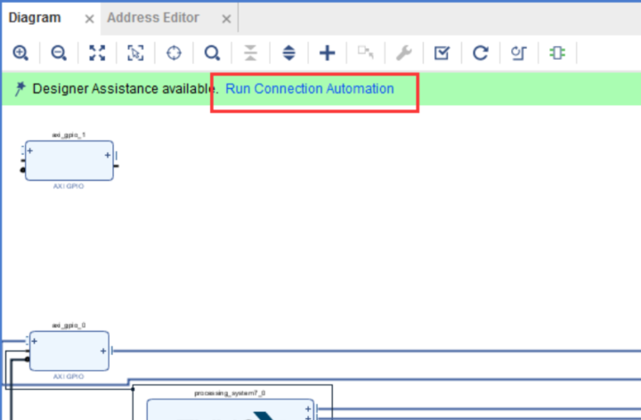The height and width of the screenshot is (420, 641).
Task: Click the Designer Assistance wand icon
Action: point(20,88)
